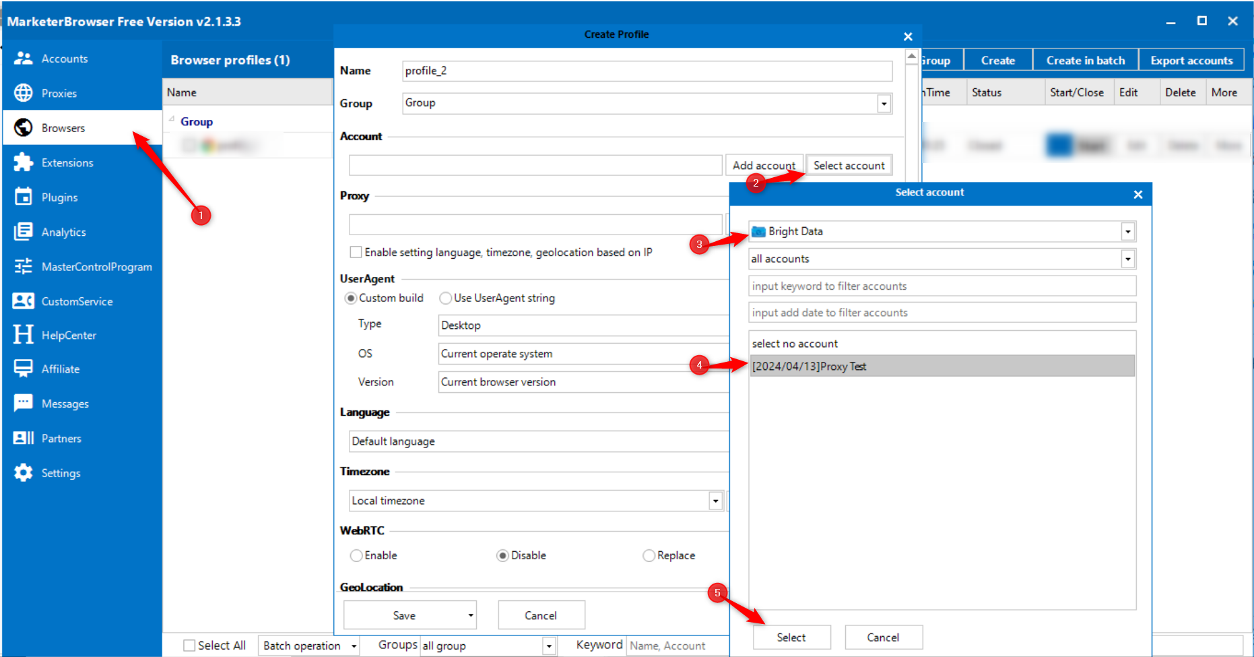The width and height of the screenshot is (1254, 657).
Task: Click the Select account button
Action: coord(849,165)
